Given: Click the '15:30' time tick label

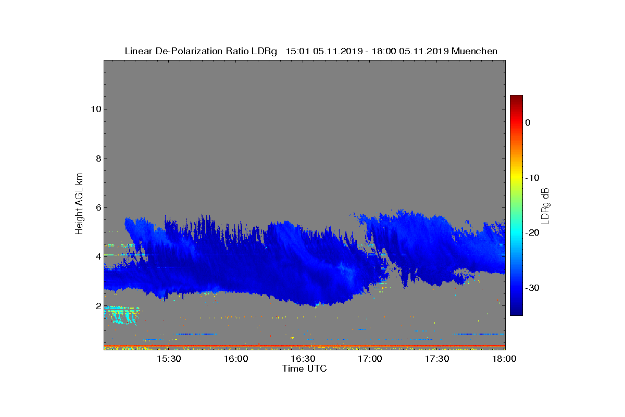Looking at the screenshot, I should coord(169,359).
